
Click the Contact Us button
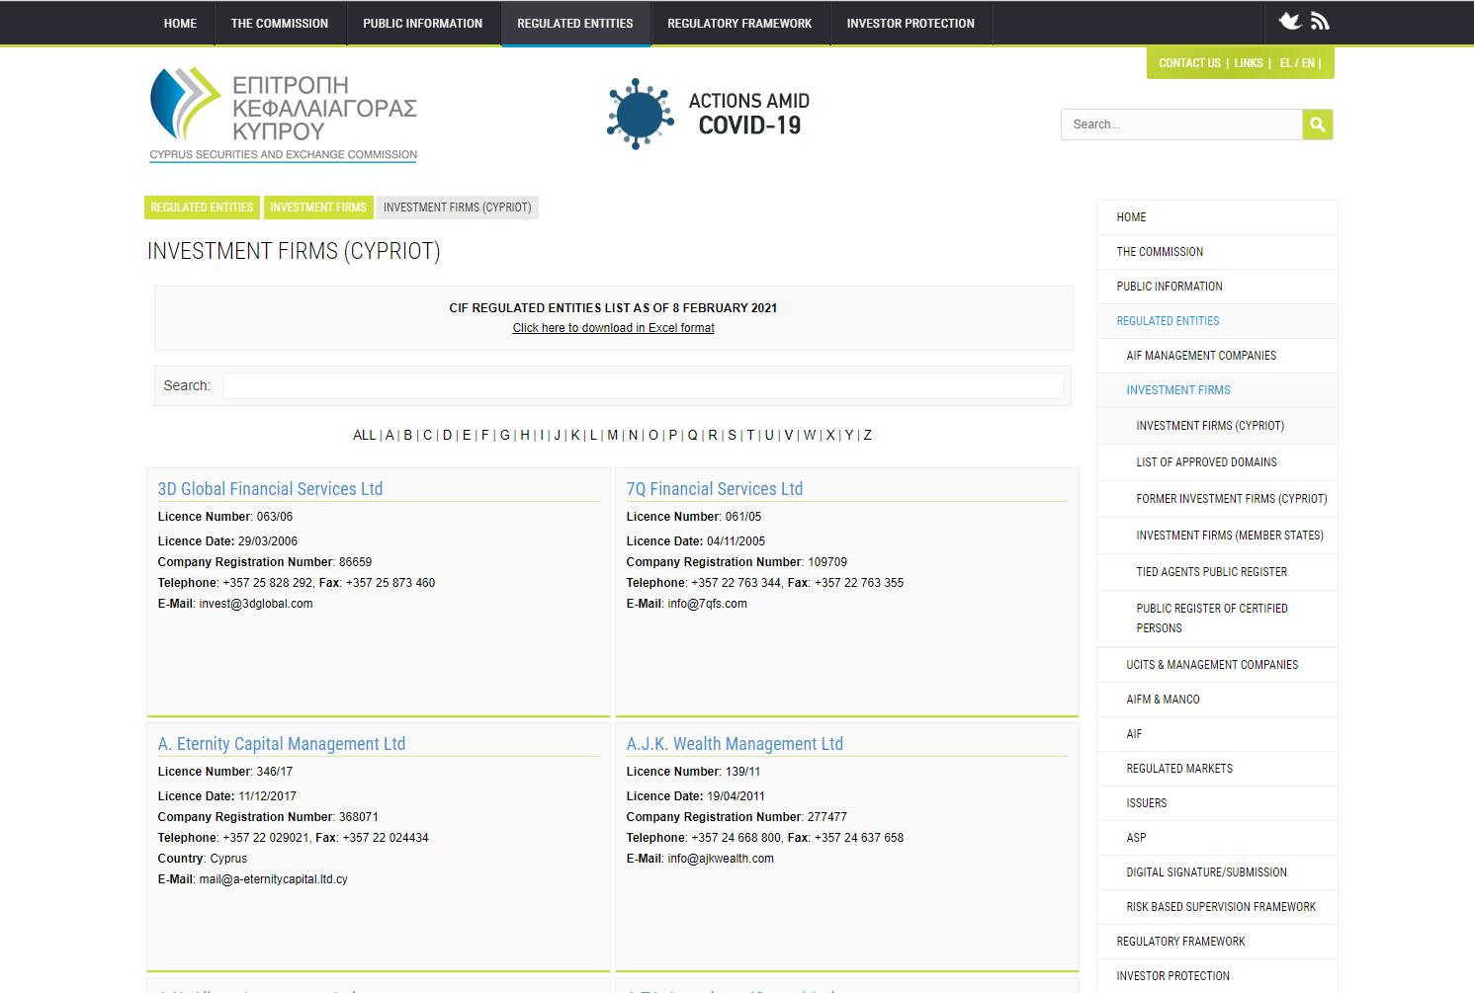tap(1189, 63)
